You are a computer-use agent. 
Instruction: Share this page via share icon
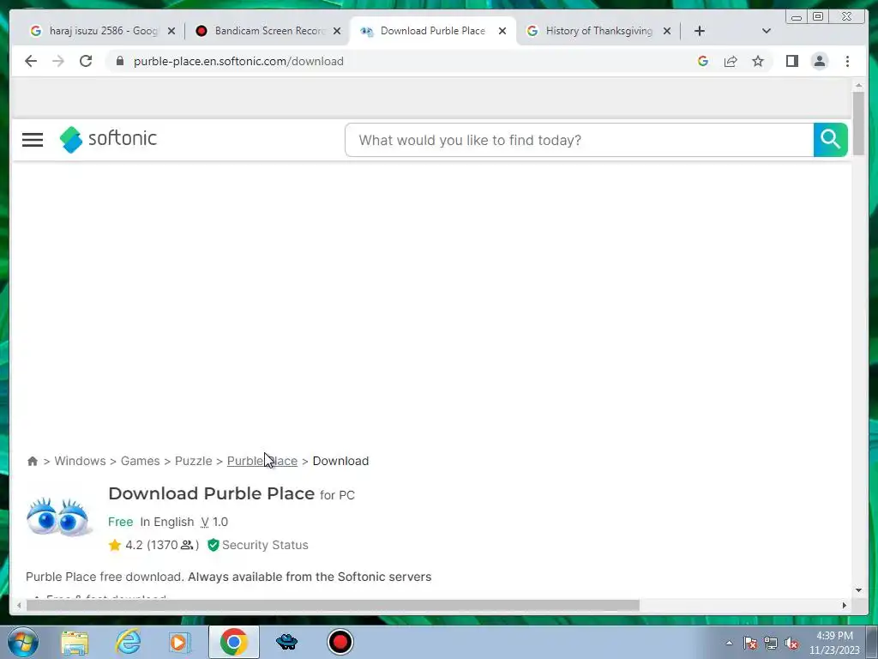[731, 61]
